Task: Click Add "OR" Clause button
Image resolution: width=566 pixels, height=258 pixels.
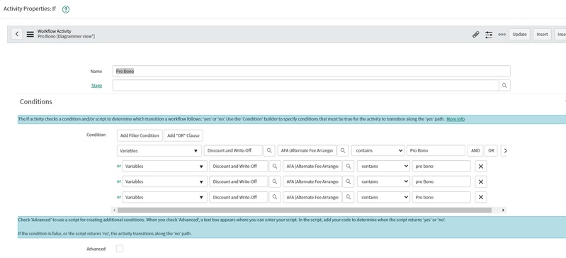Action: click(183, 135)
